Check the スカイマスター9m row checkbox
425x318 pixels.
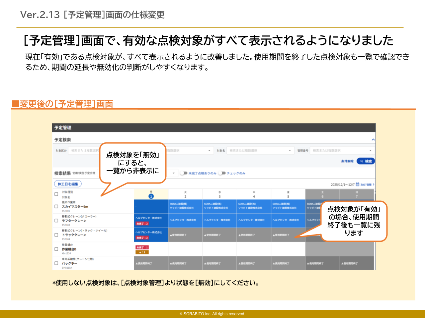(x=56, y=206)
